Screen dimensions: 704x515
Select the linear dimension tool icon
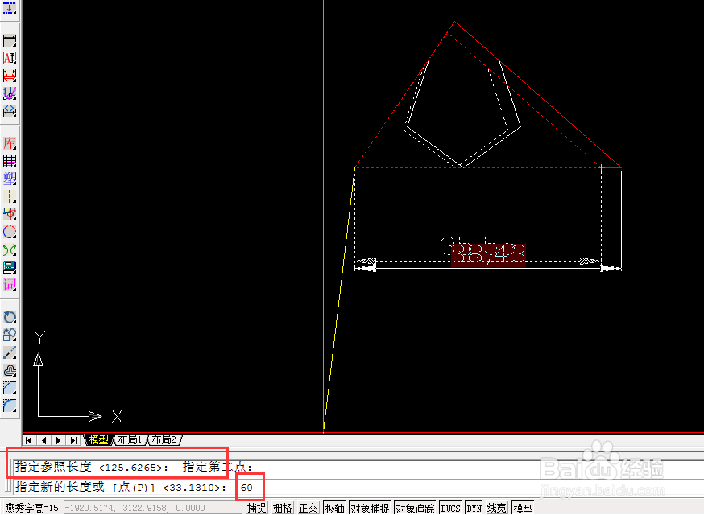[10, 40]
